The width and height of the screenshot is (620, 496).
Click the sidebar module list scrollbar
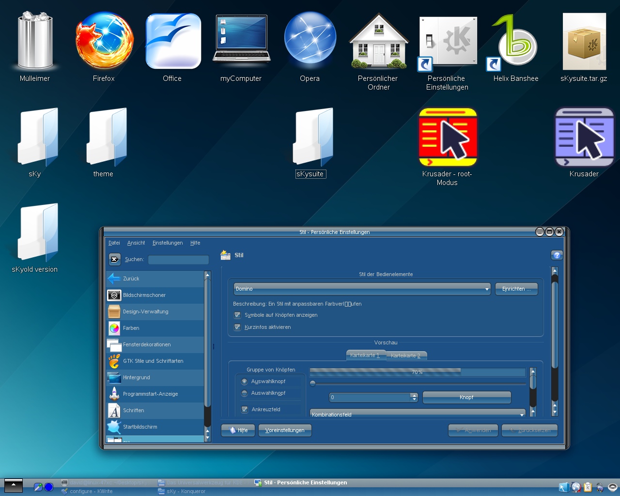click(207, 356)
